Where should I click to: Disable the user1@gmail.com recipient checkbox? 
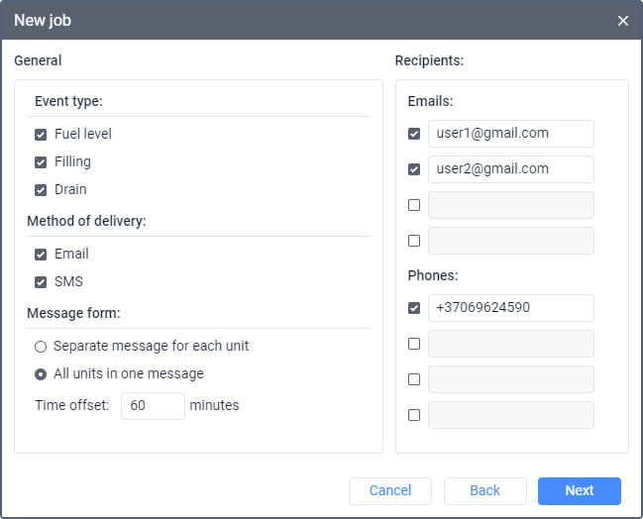pos(414,134)
